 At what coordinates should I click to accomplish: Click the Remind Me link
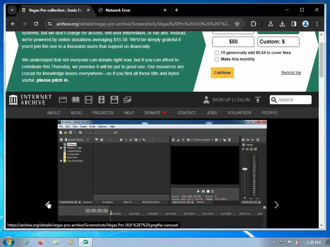pyautogui.click(x=291, y=73)
